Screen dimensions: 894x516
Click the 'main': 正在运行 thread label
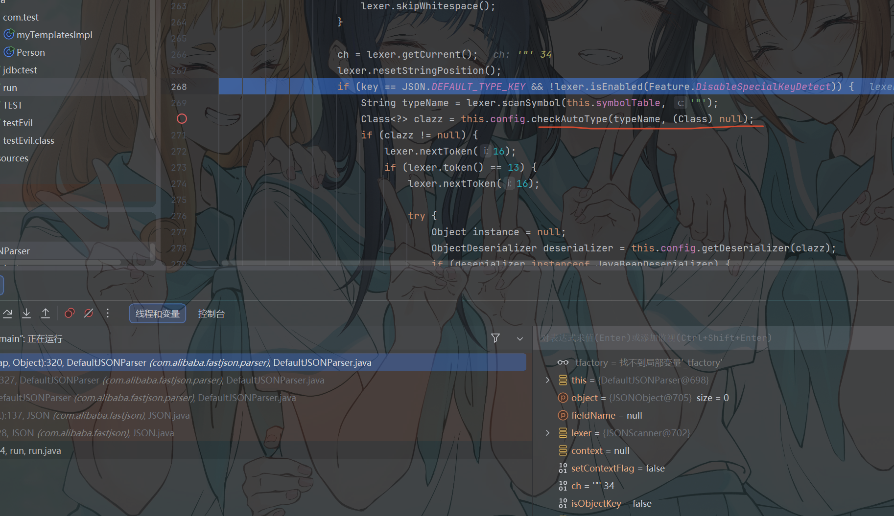(31, 338)
